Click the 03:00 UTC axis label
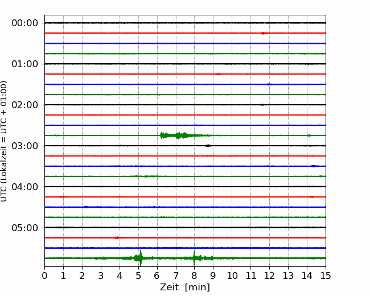This screenshot has width=370, height=296. point(25,146)
